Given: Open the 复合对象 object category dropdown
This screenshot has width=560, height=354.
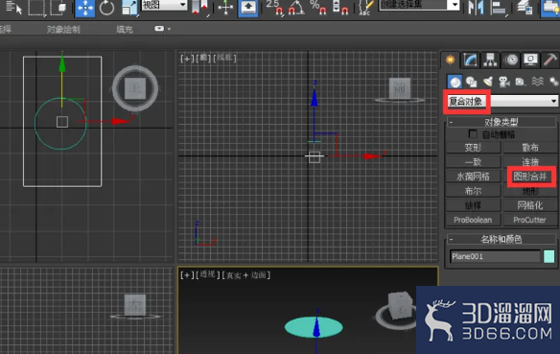Looking at the screenshot, I should (502, 102).
